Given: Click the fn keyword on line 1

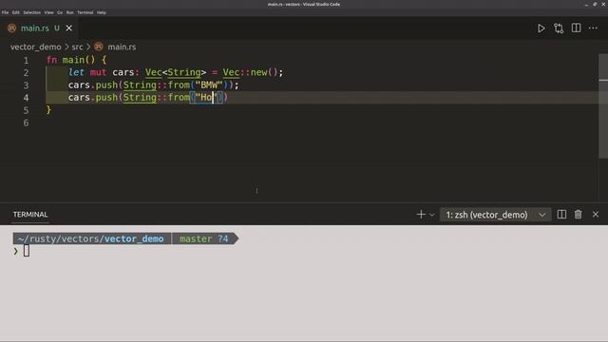Looking at the screenshot, I should [51, 60].
